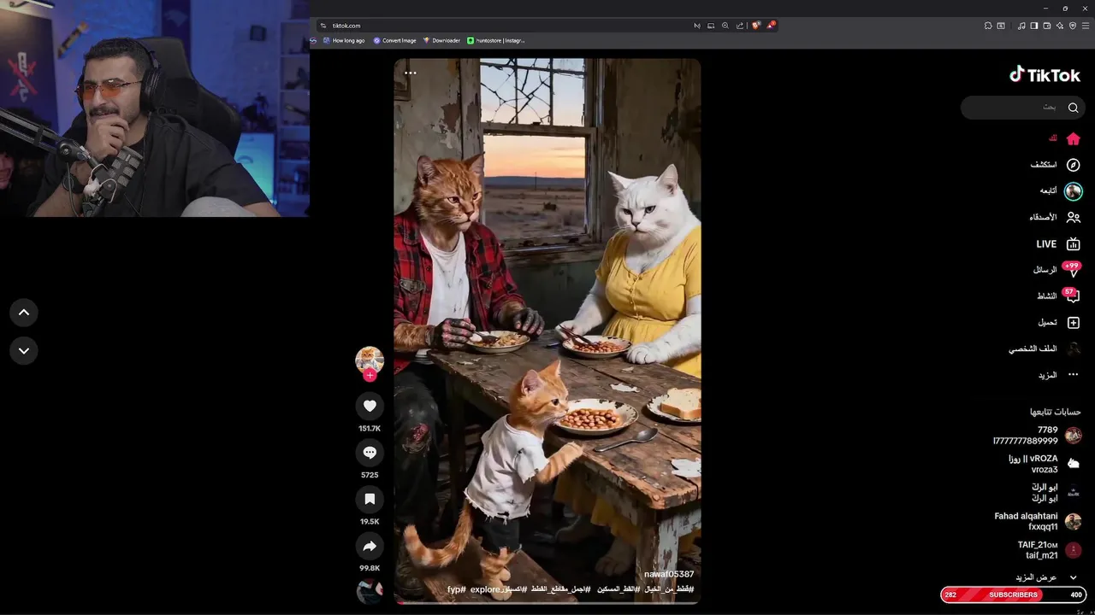This screenshot has height=615, width=1095.
Task: Open followed account Fahad alqahtani
Action: coord(1038,521)
